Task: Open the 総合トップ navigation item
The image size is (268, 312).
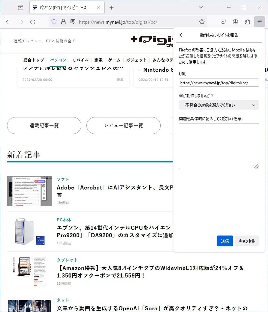Action: 34,60
